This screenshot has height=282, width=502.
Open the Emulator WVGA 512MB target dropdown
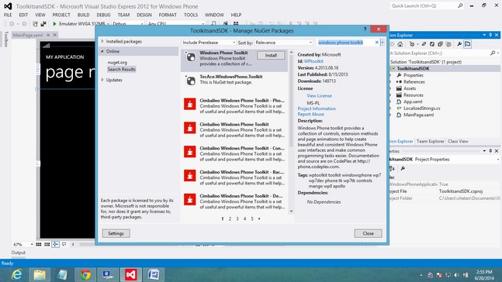point(108,24)
